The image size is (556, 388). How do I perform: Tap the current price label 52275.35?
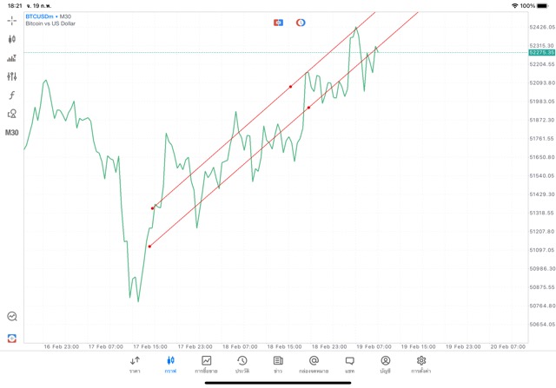coord(539,53)
